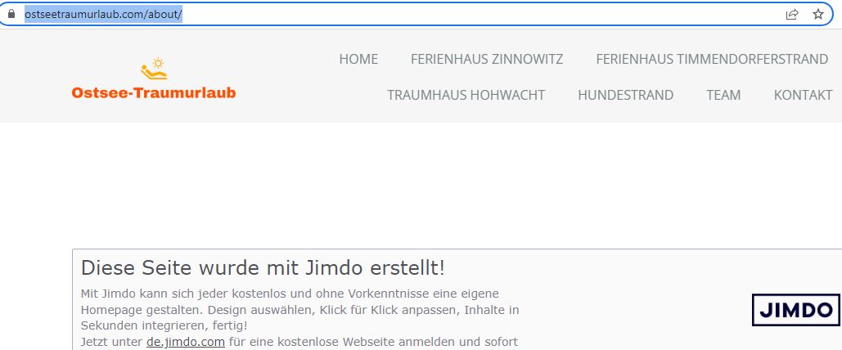Open the HOME menu item

tap(358, 59)
